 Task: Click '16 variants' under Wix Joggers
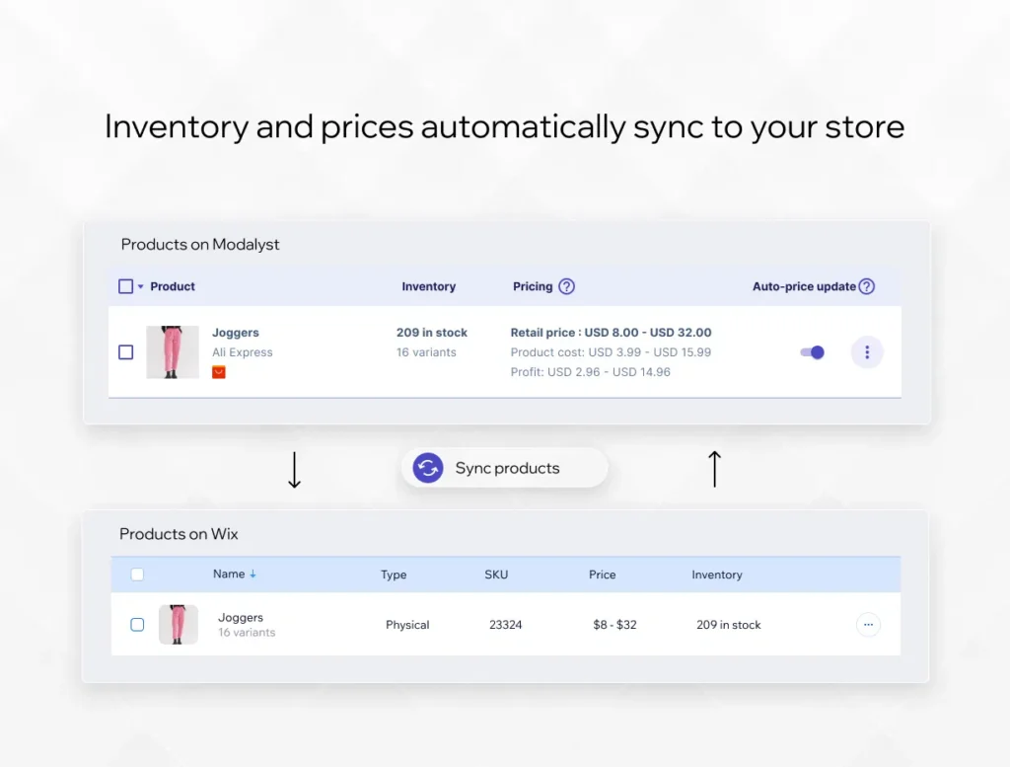coord(247,633)
